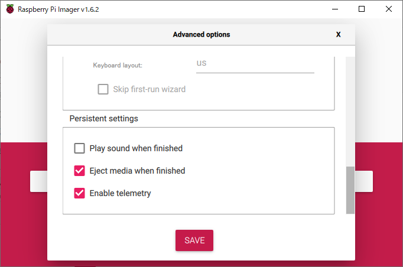The image size is (403, 267).
Task: Click the "Advanced options" dialog title
Action: (x=201, y=34)
